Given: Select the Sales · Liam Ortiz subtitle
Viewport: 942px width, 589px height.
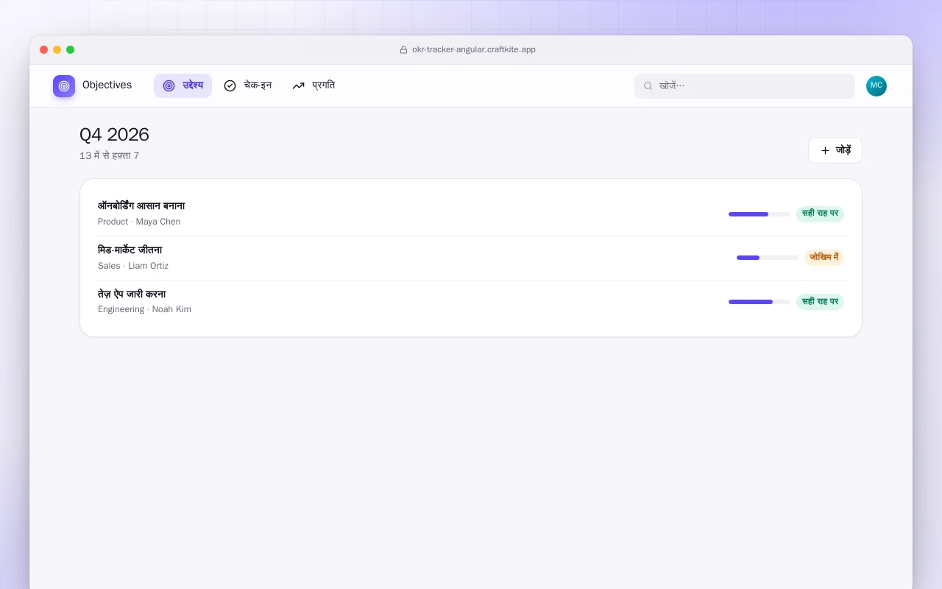Looking at the screenshot, I should coord(133,266).
